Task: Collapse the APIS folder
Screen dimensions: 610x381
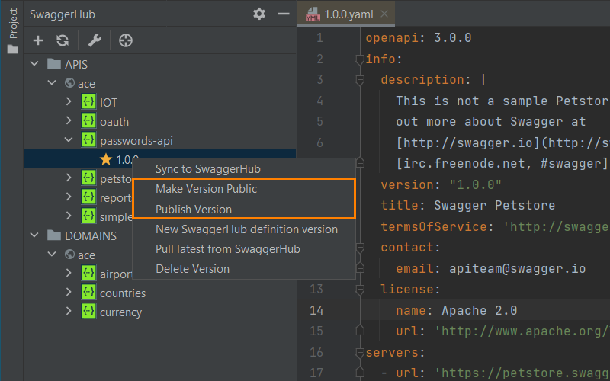Action: coord(34,64)
